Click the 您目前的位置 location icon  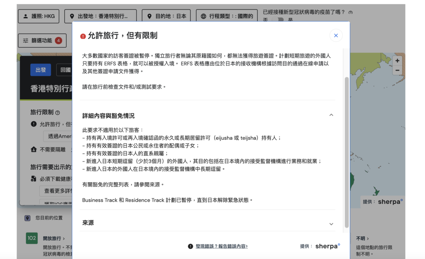pyautogui.click(x=27, y=218)
